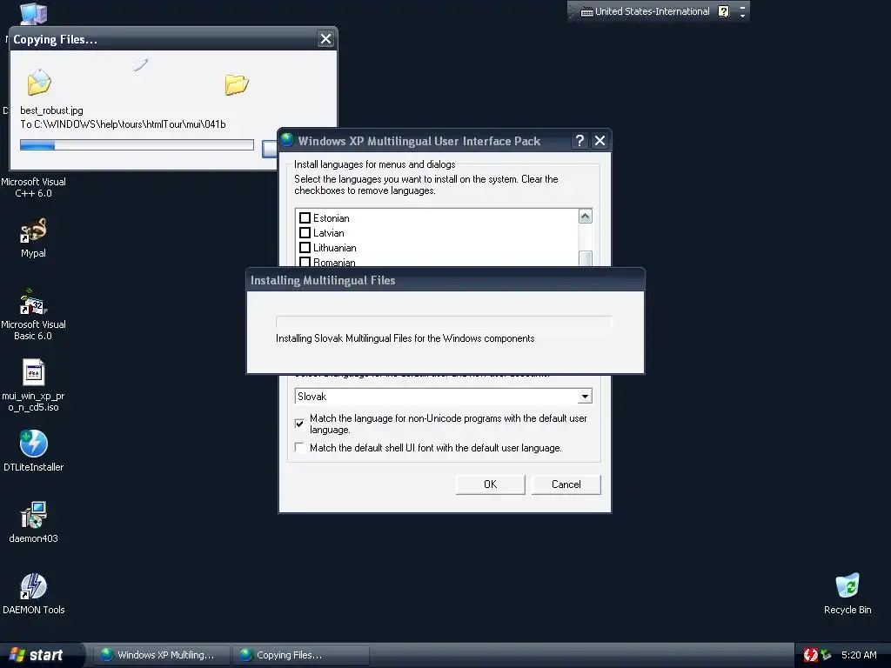The image size is (891, 668).
Task: Click Cancel in the MUI Pack dialog
Action: (x=566, y=484)
